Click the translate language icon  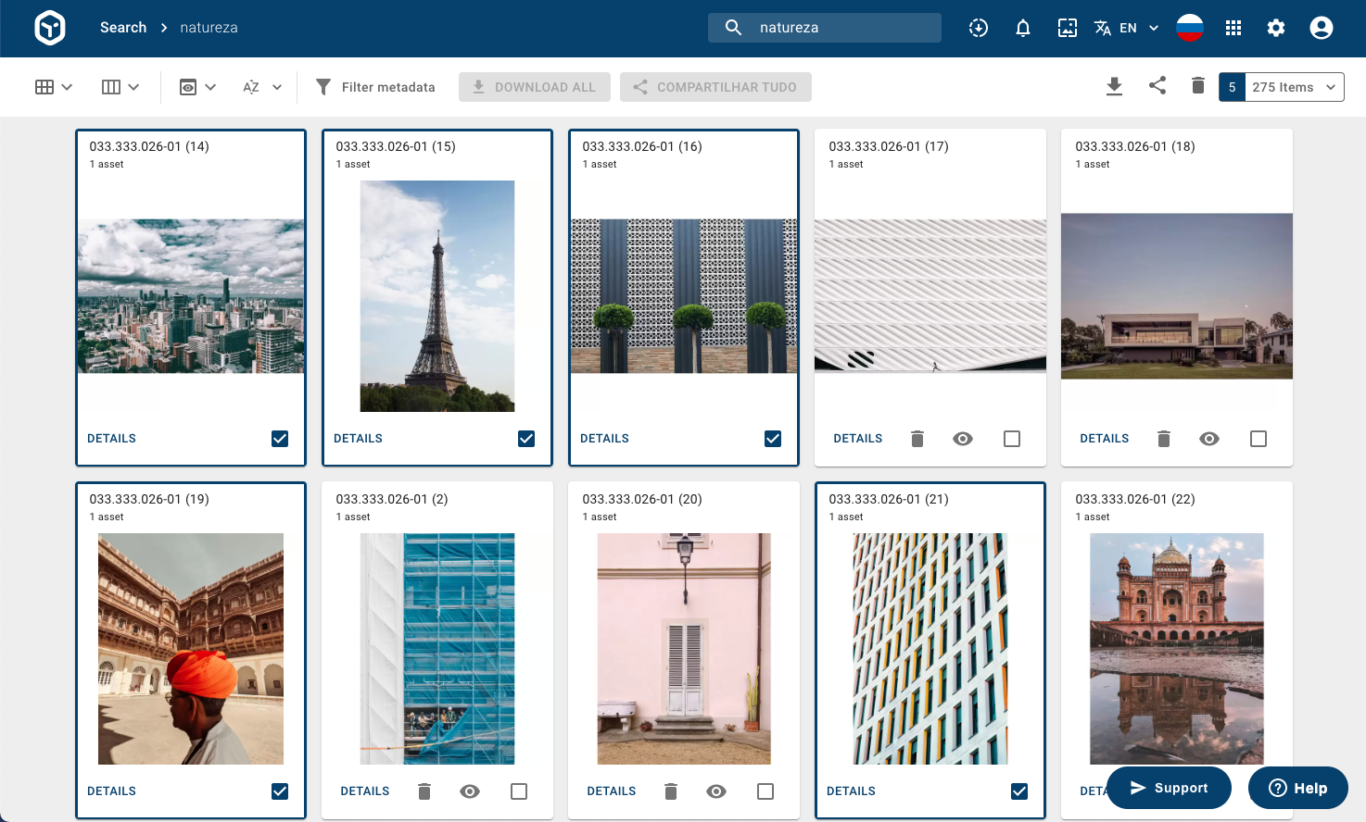click(x=1103, y=28)
